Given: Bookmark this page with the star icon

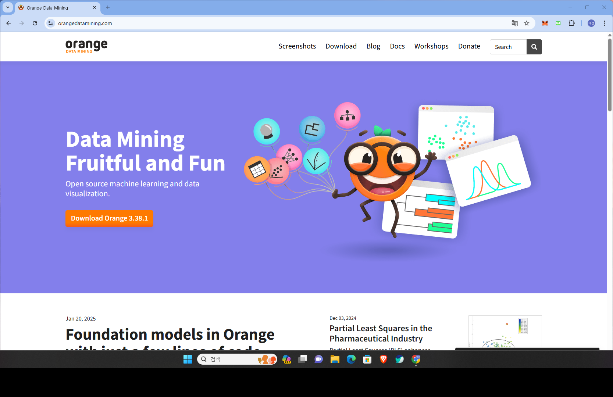Looking at the screenshot, I should pos(527,23).
